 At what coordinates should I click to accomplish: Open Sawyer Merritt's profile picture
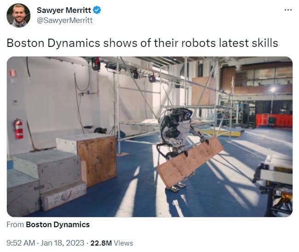18,16
